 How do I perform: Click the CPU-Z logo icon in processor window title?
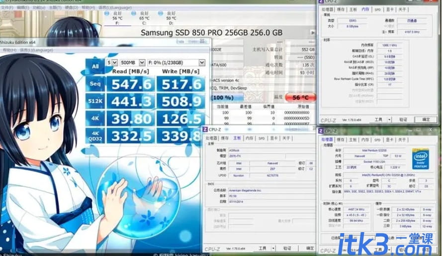click(321, 131)
